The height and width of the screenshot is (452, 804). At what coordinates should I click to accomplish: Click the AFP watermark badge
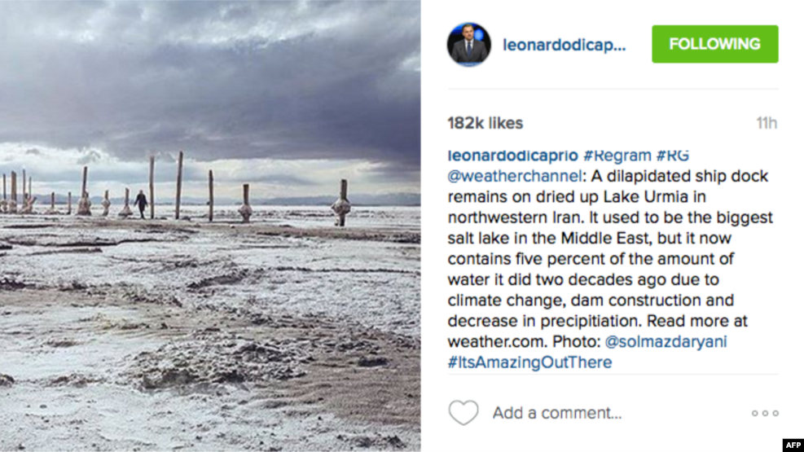792,445
